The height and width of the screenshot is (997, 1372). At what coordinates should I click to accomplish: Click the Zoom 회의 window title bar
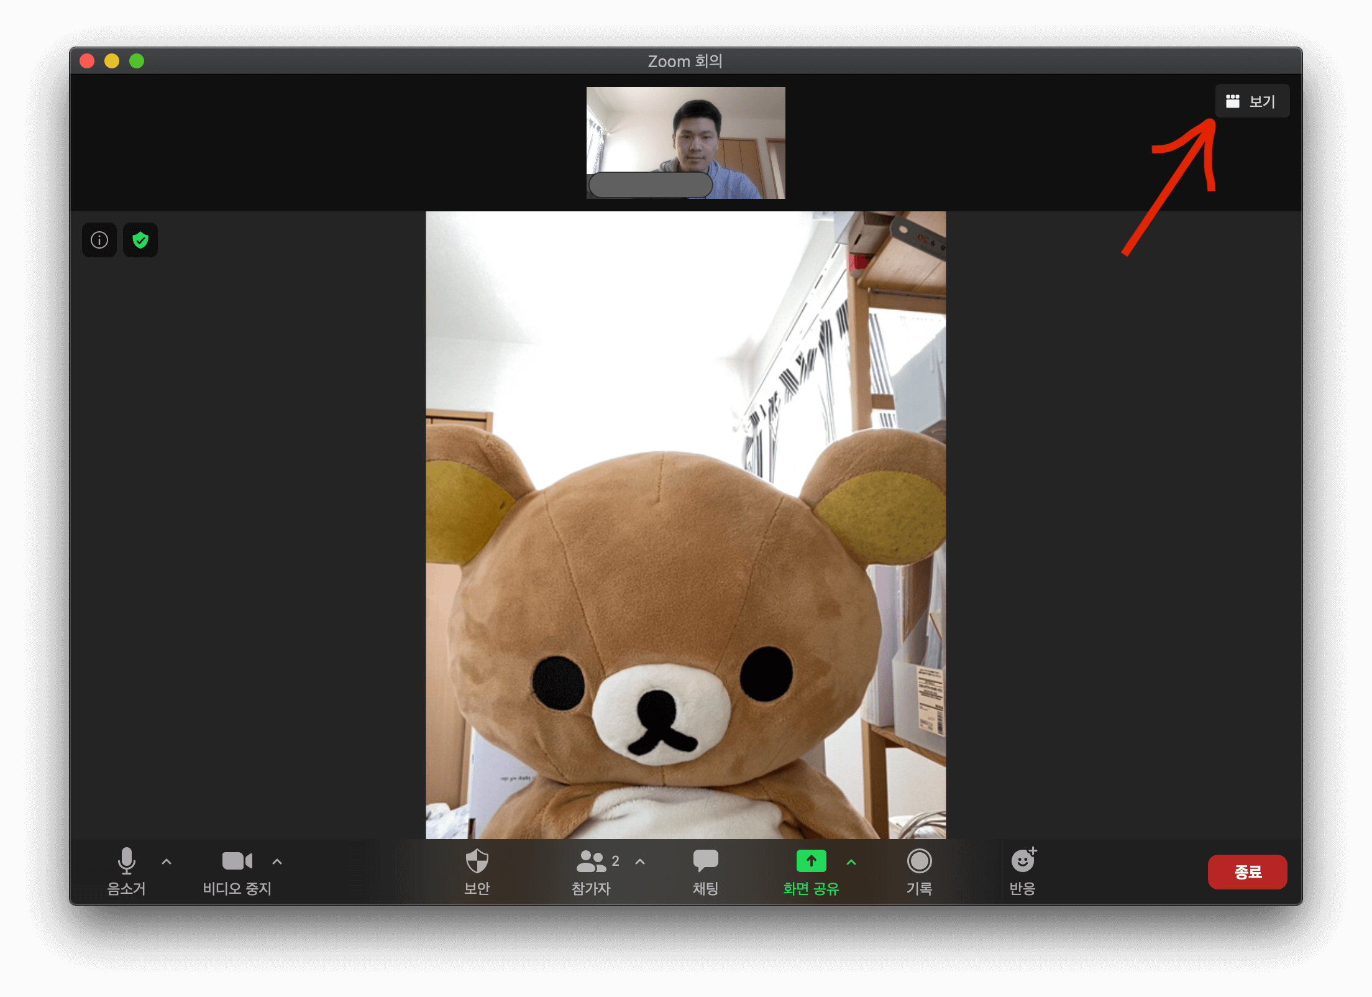point(685,61)
